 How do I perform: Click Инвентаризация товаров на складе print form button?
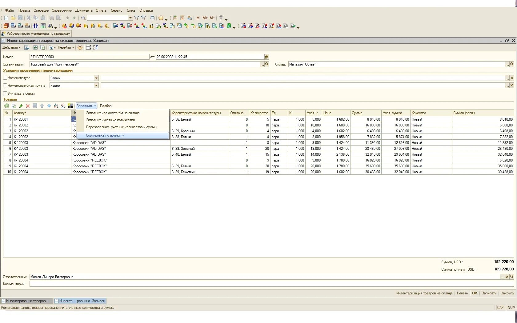[x=424, y=293]
